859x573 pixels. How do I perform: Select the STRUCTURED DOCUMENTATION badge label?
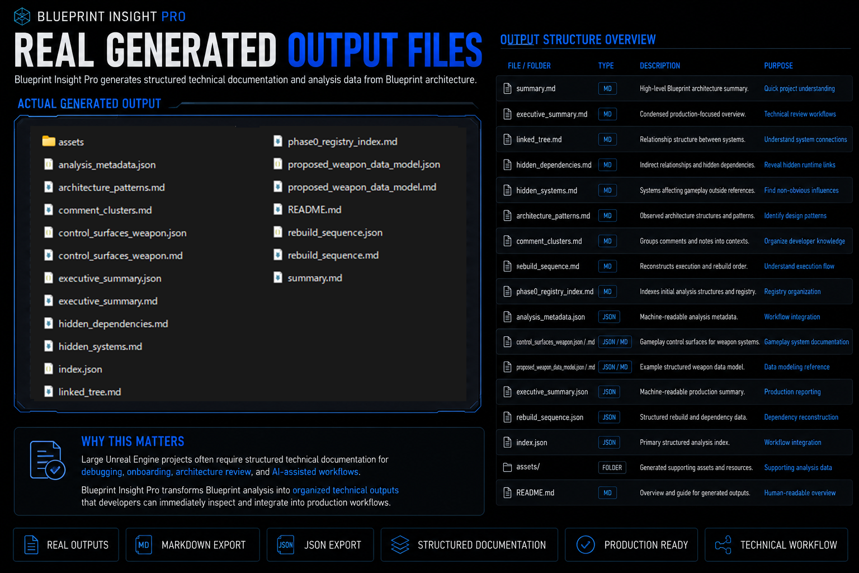click(x=482, y=545)
